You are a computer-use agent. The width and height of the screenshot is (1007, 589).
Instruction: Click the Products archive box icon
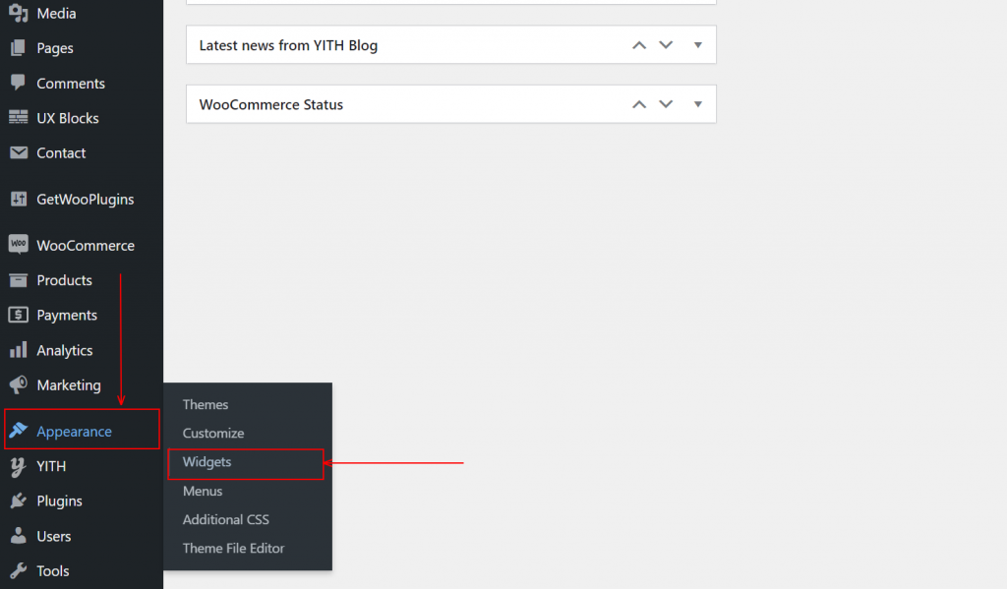[x=18, y=280]
